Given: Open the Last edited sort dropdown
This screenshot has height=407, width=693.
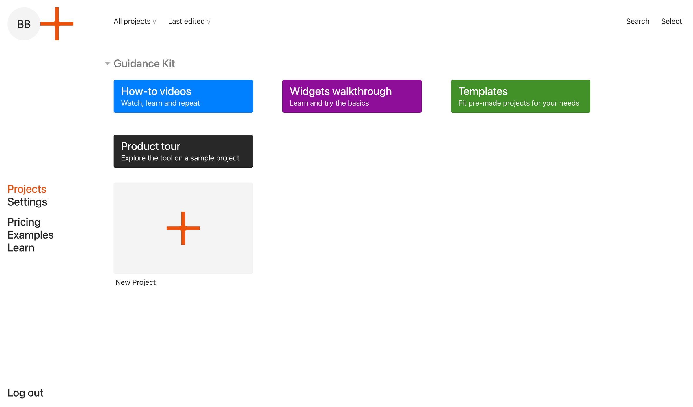Looking at the screenshot, I should pyautogui.click(x=189, y=21).
